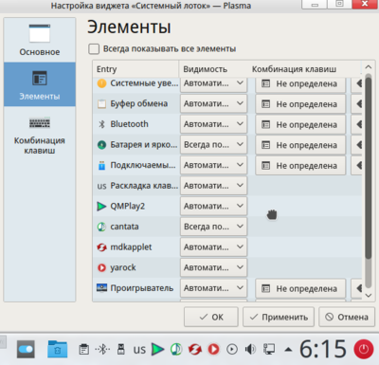Image resolution: width=379 pixels, height=365 pixels.
Task: Clear shortcut for Батарея и яркость row
Action: click(357, 145)
